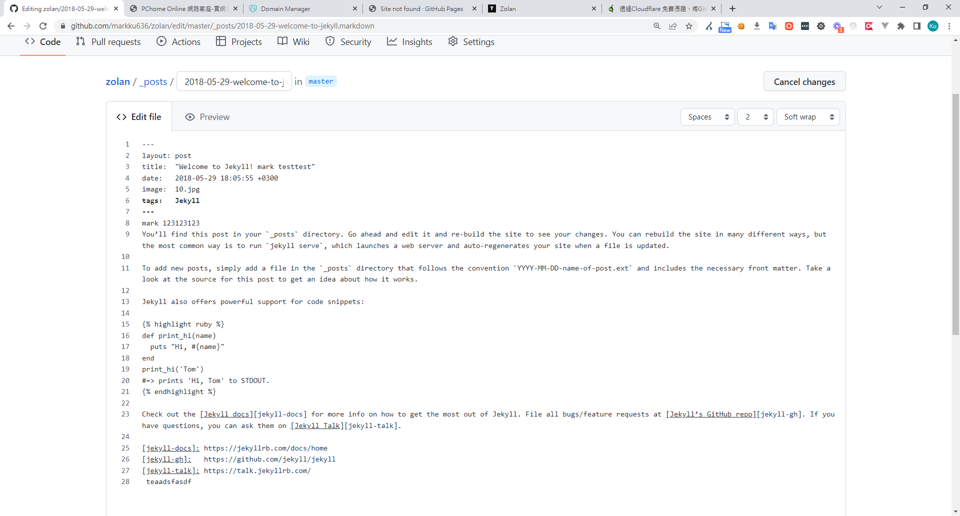
Task: Expand the indent size dropdown showing 2
Action: 755,117
